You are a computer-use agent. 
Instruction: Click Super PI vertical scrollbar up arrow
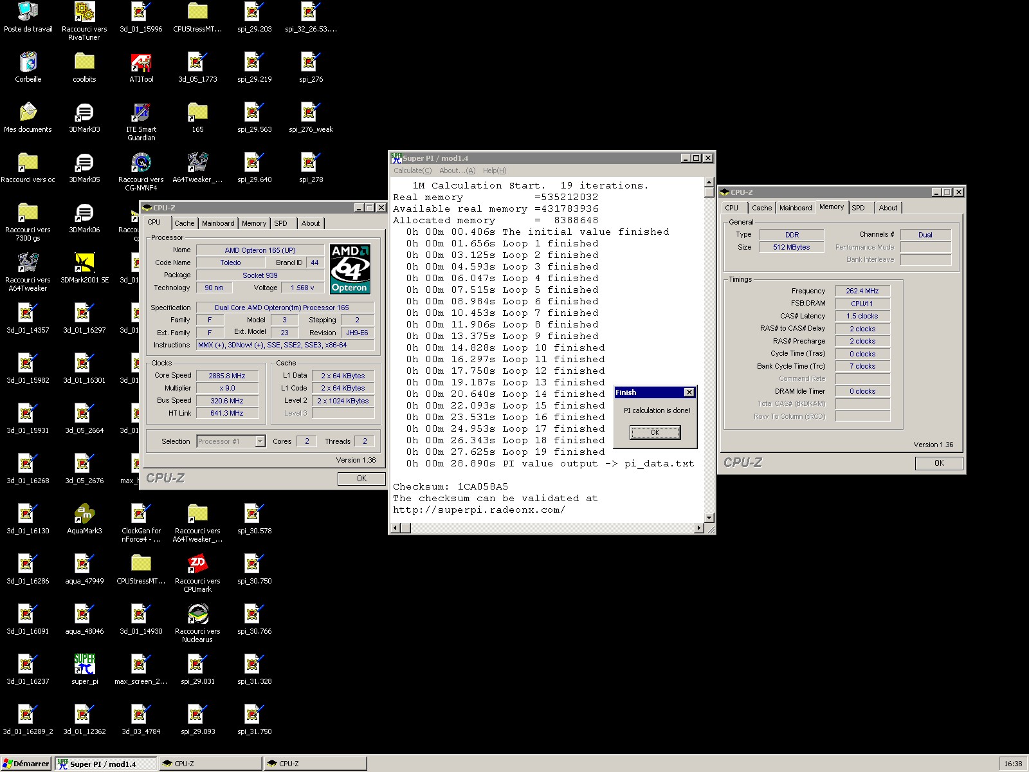coord(709,183)
